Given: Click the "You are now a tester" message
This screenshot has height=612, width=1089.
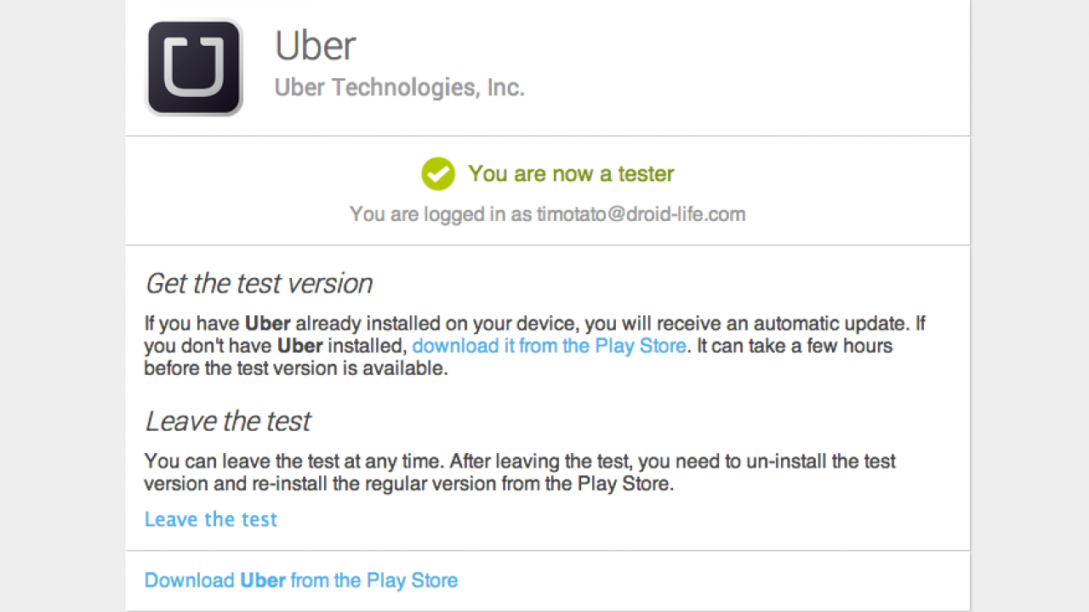Looking at the screenshot, I should point(571,174).
